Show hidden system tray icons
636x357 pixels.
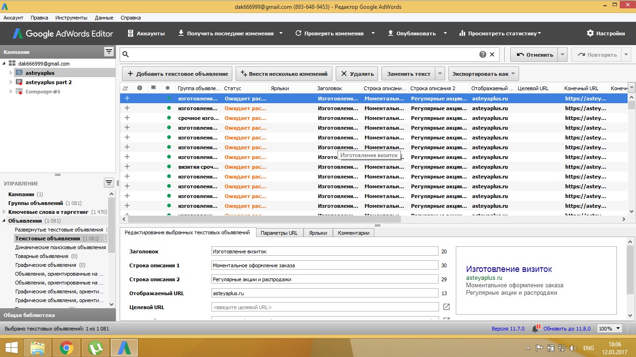[528, 348]
